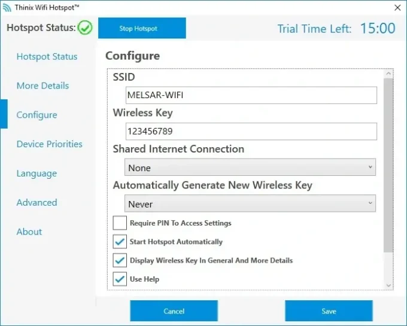407x326 pixels.
Task: Click the green hotspot status checkmark icon
Action: coord(85,28)
